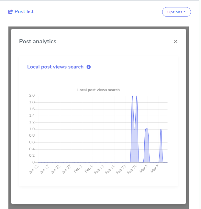Click the blue Local post views search heading
201x209 pixels.
pyautogui.click(x=55, y=67)
